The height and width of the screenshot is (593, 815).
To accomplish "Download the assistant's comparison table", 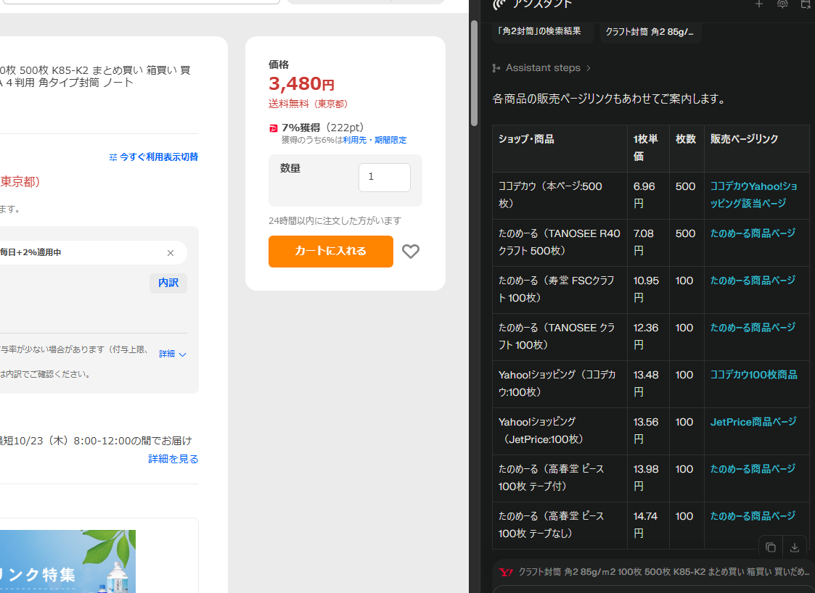I will pyautogui.click(x=795, y=547).
